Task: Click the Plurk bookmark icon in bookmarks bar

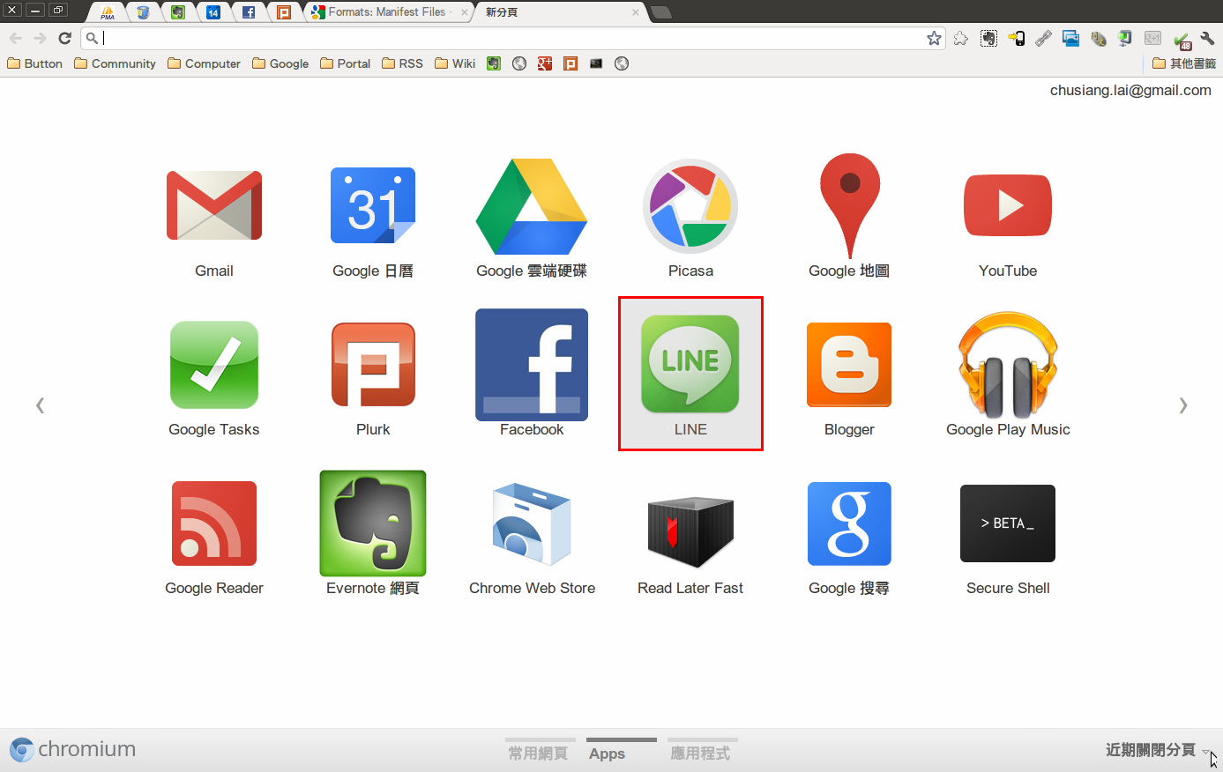Action: 570,63
